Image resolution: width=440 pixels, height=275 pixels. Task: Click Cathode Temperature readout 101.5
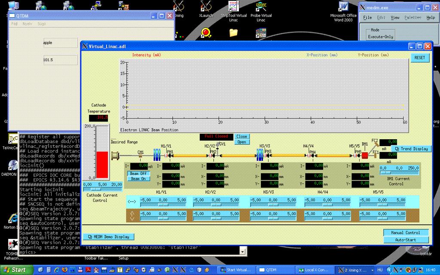98,118
